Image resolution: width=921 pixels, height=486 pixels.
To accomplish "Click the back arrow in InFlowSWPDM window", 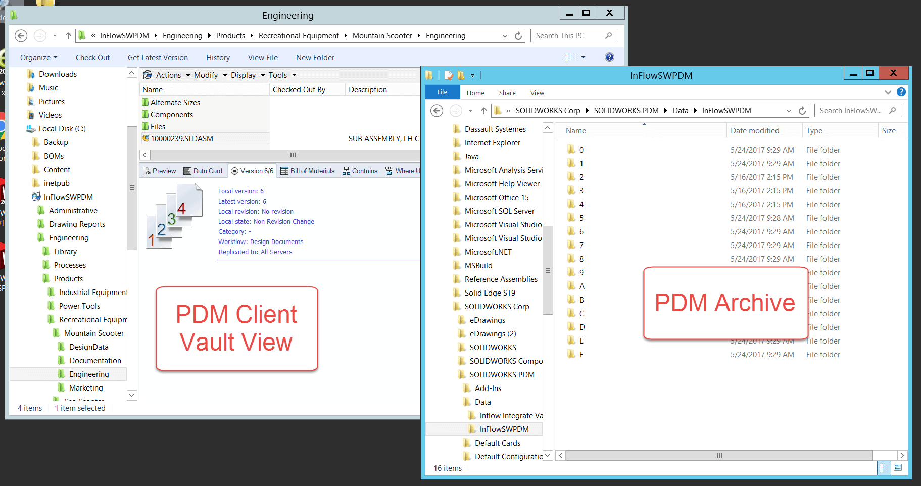I will click(x=437, y=111).
